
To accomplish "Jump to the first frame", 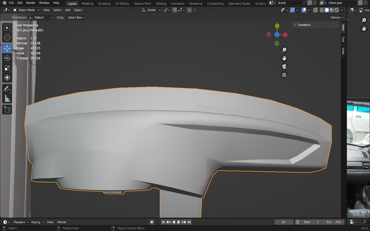I will click(x=163, y=222).
